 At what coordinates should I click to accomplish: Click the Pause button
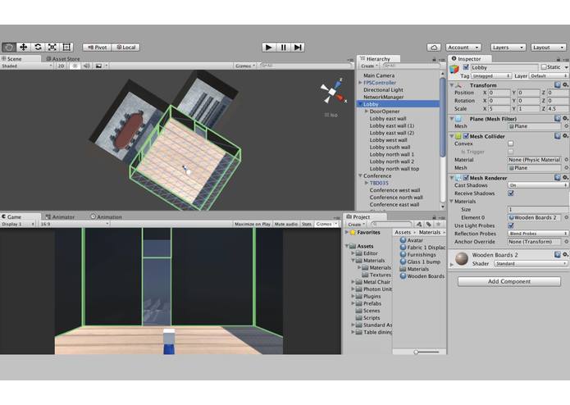pyautogui.click(x=283, y=48)
